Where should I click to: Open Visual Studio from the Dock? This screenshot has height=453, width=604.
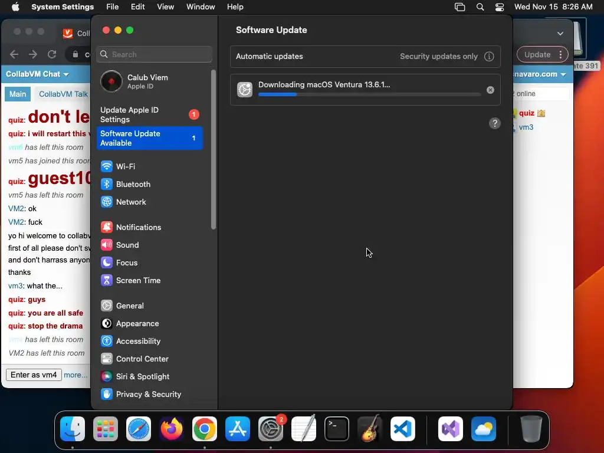point(451,429)
